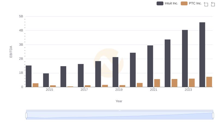
Task: Select the PTC Inc. bar for 2014
Action: coord(36,85)
